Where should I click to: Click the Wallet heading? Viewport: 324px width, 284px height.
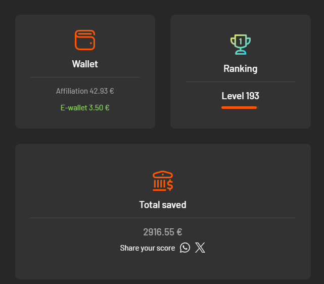click(85, 64)
